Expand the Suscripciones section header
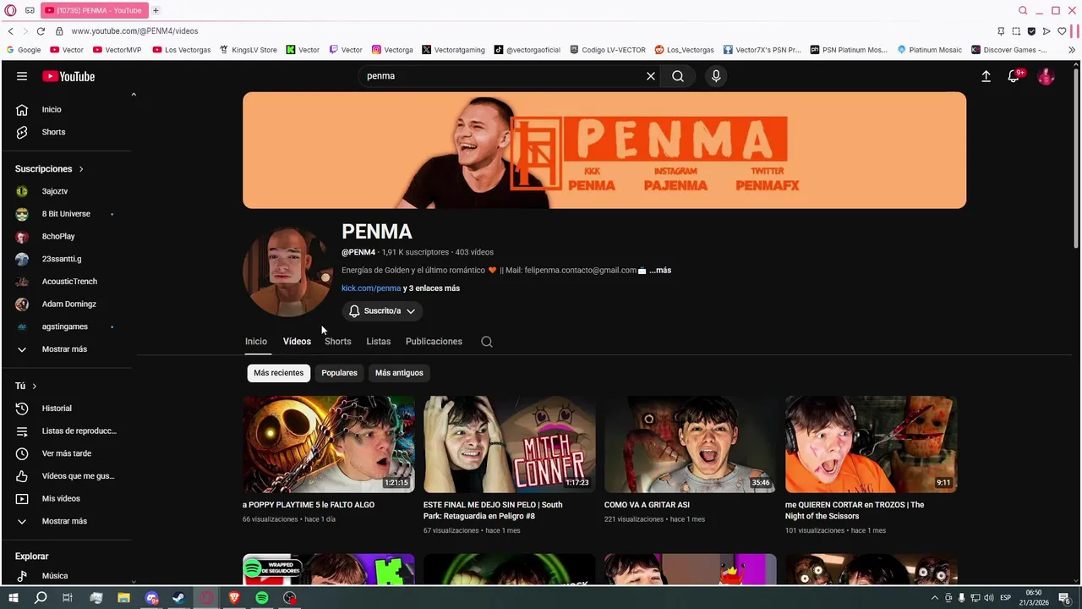Viewport: 1082px width, 609px height. tap(50, 169)
